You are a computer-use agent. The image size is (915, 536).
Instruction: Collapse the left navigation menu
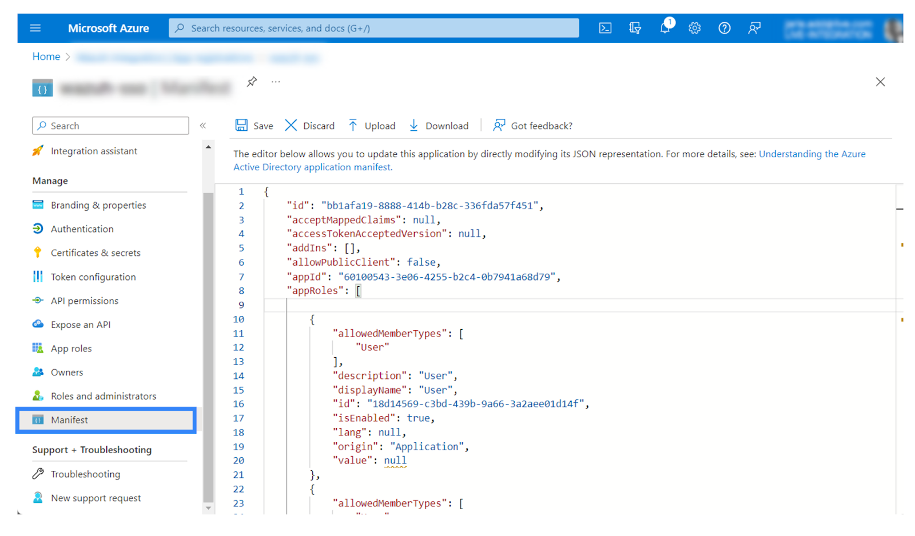203,126
